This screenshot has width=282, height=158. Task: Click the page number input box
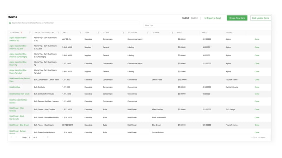(30, 138)
